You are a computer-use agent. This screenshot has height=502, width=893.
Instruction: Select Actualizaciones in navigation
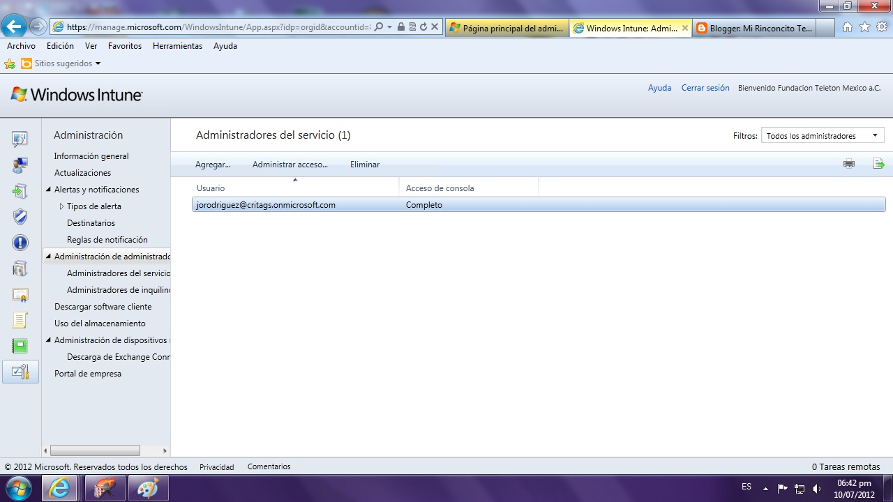pos(82,173)
